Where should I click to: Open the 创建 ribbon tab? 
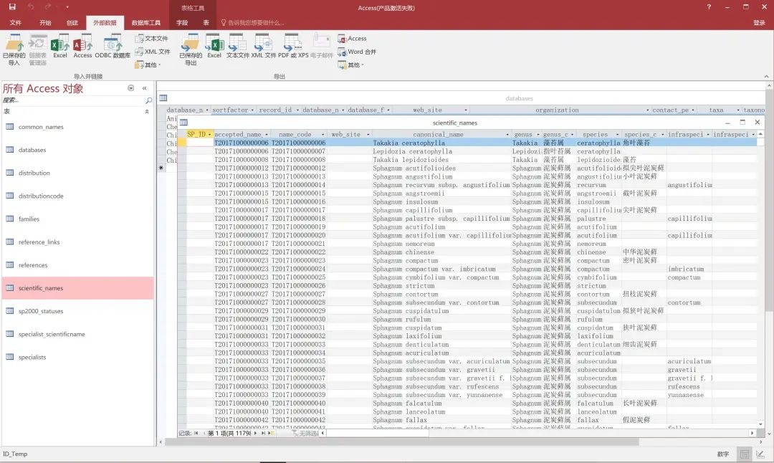click(72, 23)
